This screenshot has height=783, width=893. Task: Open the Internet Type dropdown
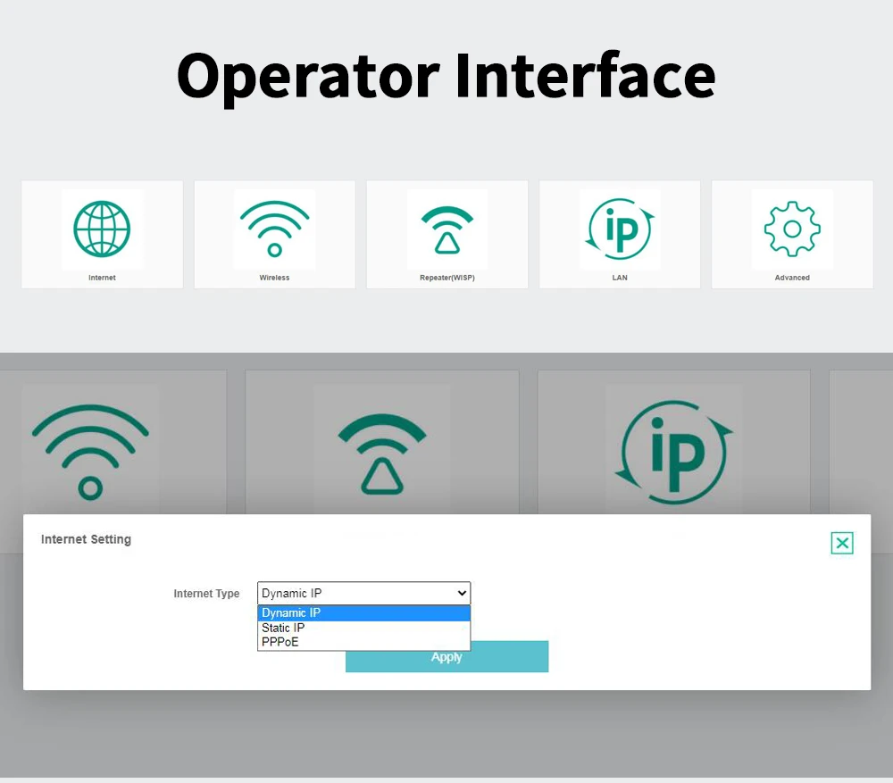pyautogui.click(x=364, y=593)
